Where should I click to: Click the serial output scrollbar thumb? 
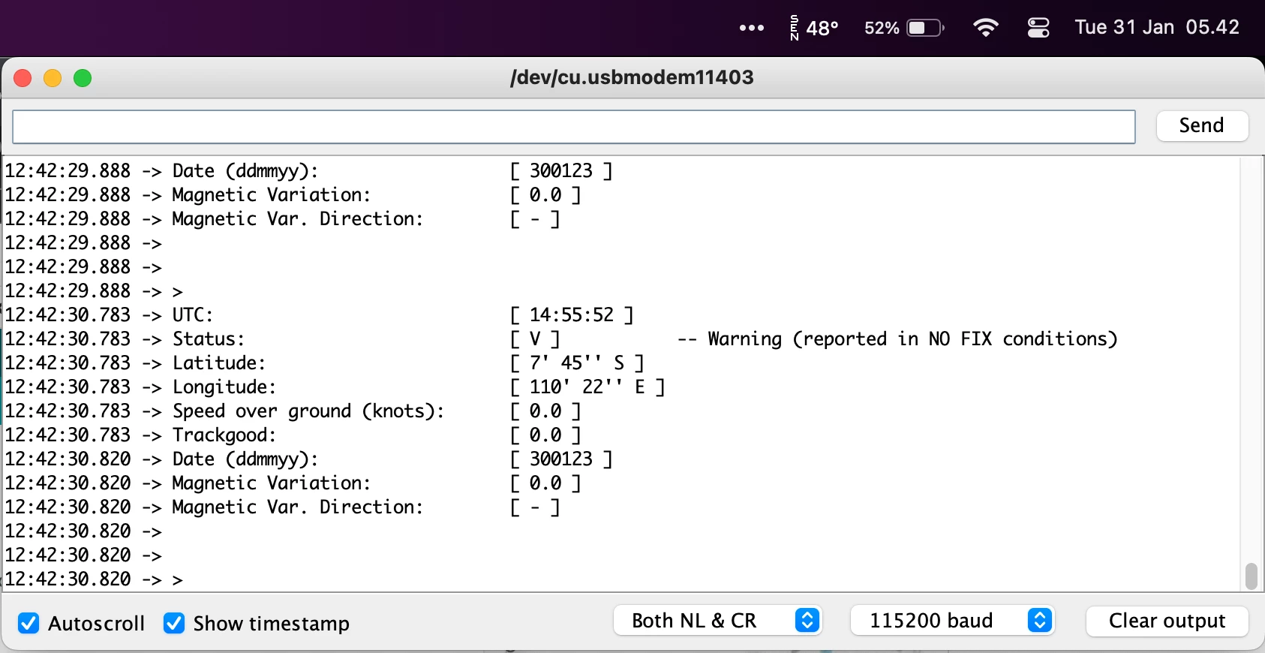pos(1251,576)
